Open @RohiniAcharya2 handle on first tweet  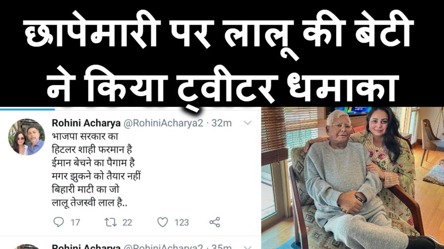pos(164,123)
